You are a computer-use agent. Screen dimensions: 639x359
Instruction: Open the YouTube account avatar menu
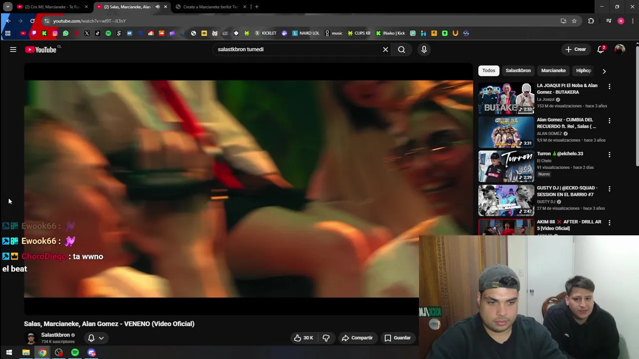coord(620,49)
